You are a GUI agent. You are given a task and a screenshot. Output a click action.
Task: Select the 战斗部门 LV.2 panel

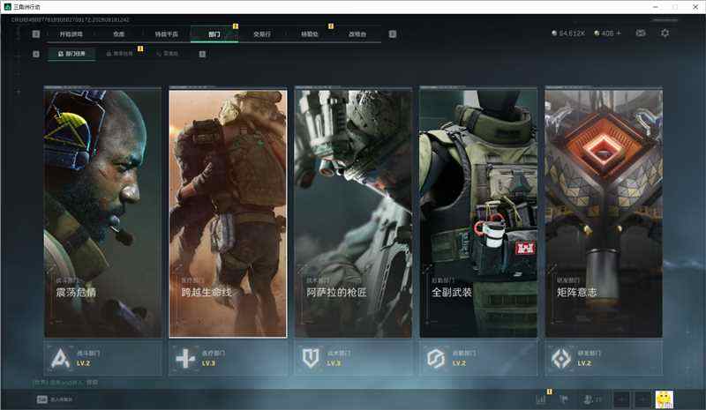tap(103, 358)
